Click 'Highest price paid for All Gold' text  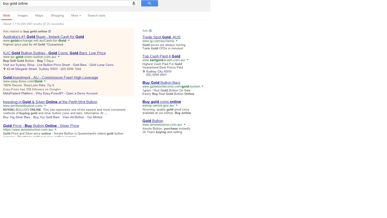click(x=33, y=44)
